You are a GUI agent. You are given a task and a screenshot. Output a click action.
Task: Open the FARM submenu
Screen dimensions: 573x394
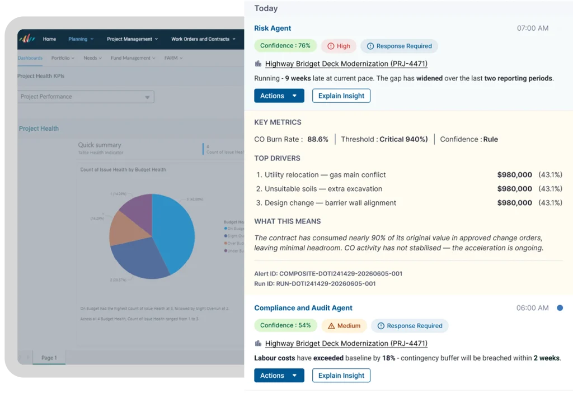(173, 58)
